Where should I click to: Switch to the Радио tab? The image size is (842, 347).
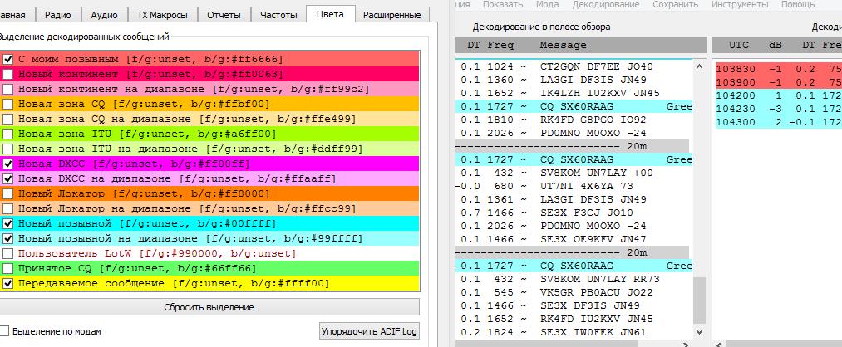pyautogui.click(x=58, y=14)
